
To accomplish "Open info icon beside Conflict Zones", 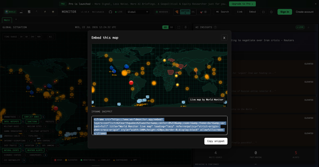I will click(43, 117).
